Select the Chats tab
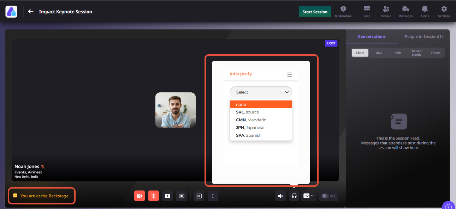 [360, 53]
